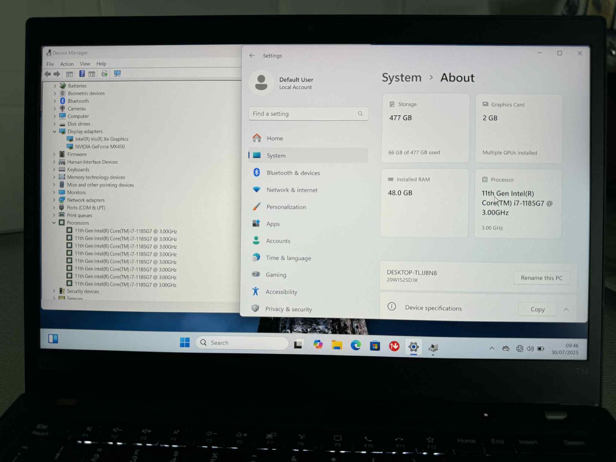Open Personalization settings
The width and height of the screenshot is (616, 462).
[x=308, y=207]
